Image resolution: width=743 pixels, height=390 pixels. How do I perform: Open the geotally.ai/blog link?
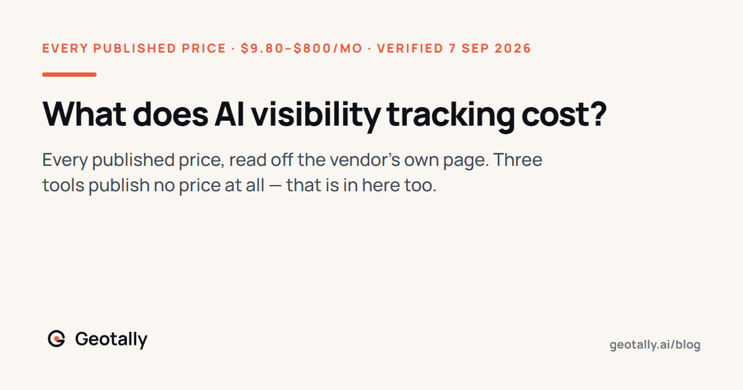point(655,345)
